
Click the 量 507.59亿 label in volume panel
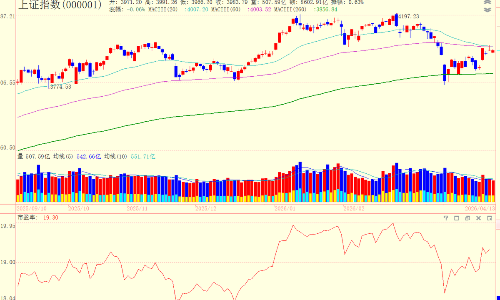click(x=33, y=157)
